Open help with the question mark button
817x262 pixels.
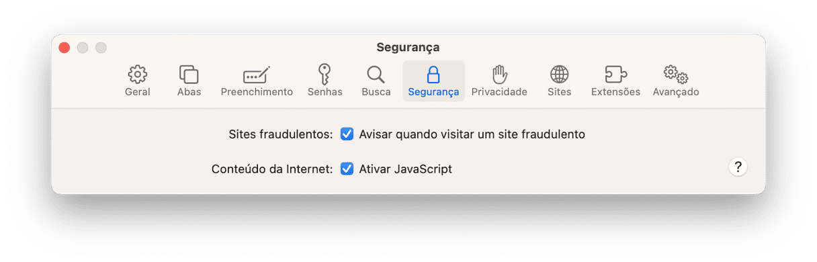(738, 167)
